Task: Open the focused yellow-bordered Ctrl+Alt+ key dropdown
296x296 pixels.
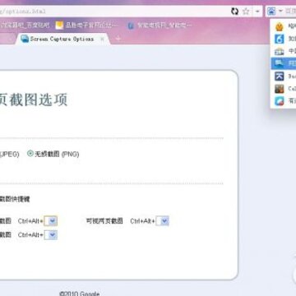Action: pos(51,221)
